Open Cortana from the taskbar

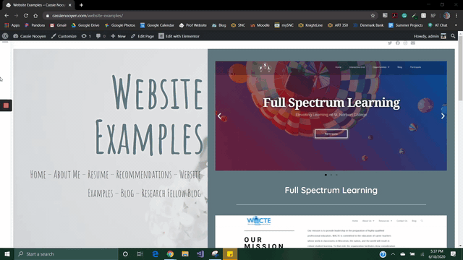tap(125, 253)
